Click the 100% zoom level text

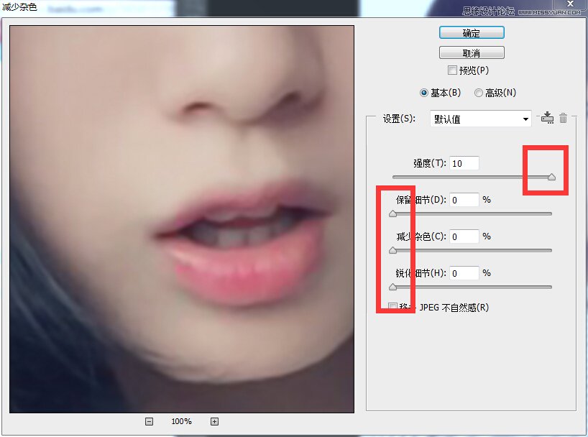[x=181, y=421]
